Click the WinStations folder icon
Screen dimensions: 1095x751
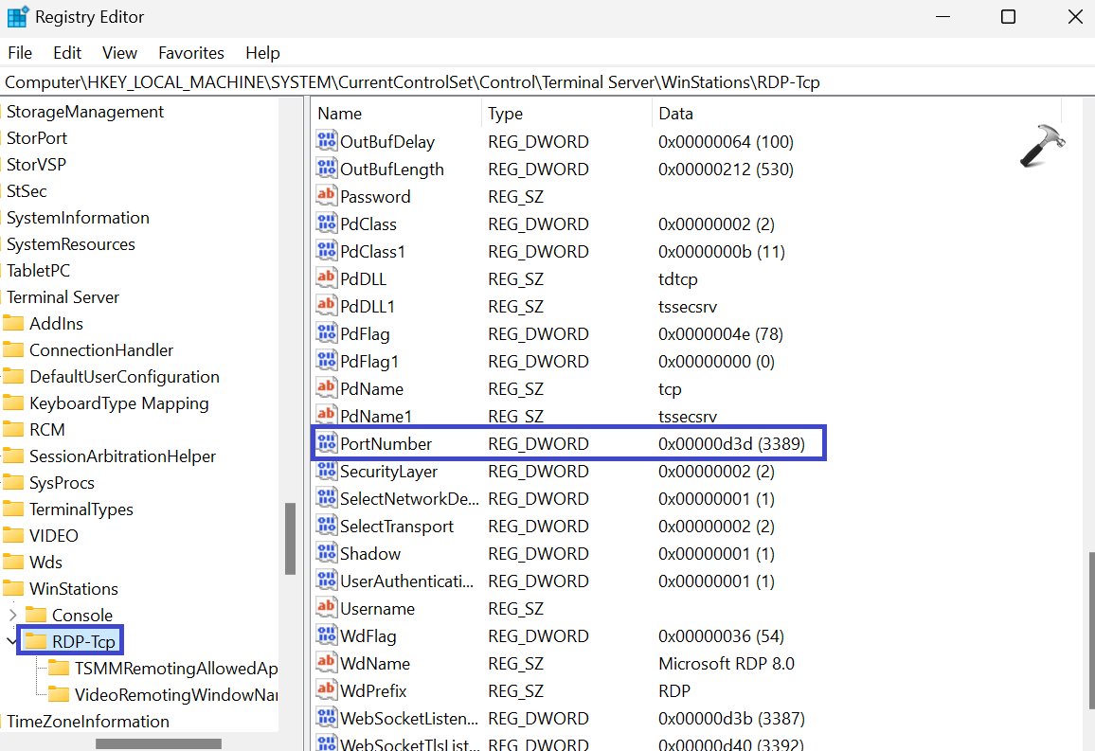(x=13, y=588)
